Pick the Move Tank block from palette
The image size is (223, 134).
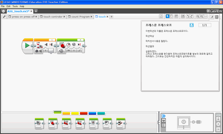80,123
